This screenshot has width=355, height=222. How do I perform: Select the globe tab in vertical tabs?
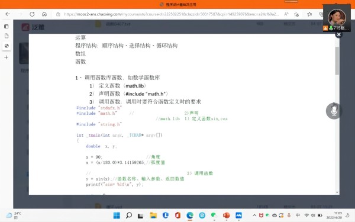(7, 46)
